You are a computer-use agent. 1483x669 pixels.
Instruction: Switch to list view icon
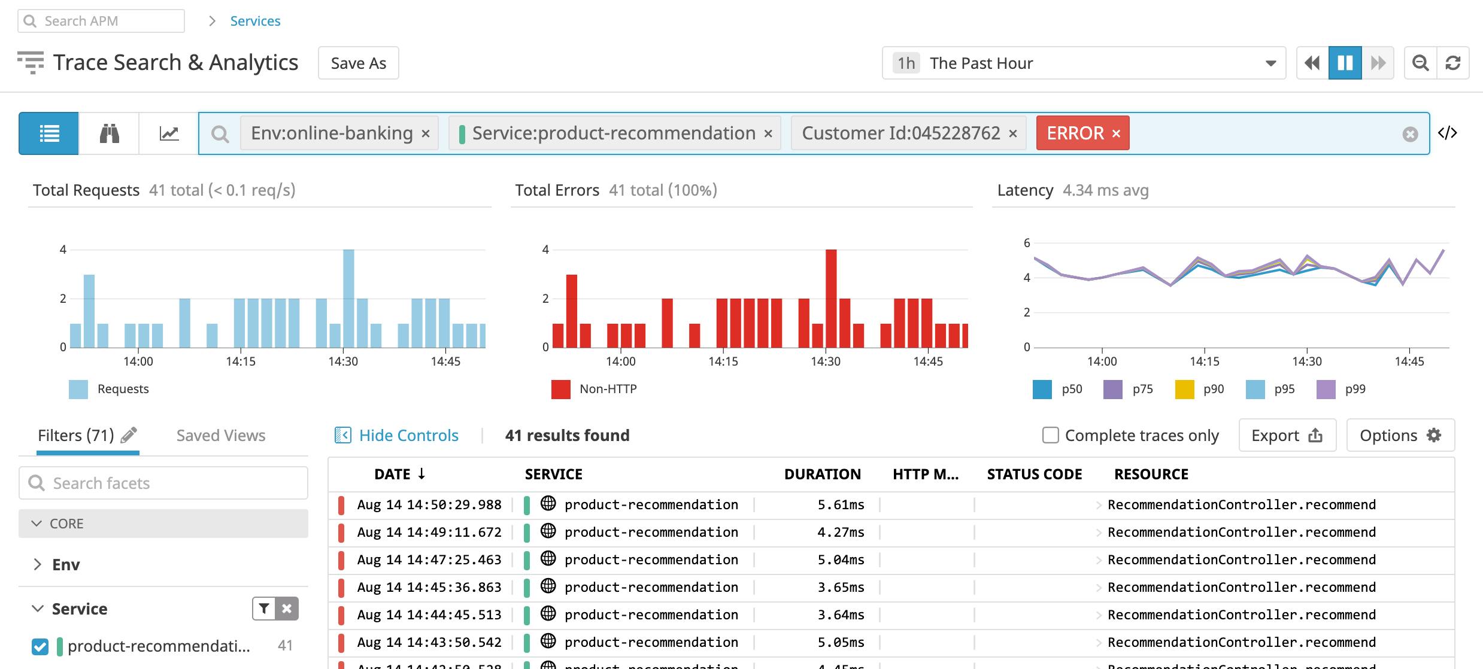click(48, 133)
